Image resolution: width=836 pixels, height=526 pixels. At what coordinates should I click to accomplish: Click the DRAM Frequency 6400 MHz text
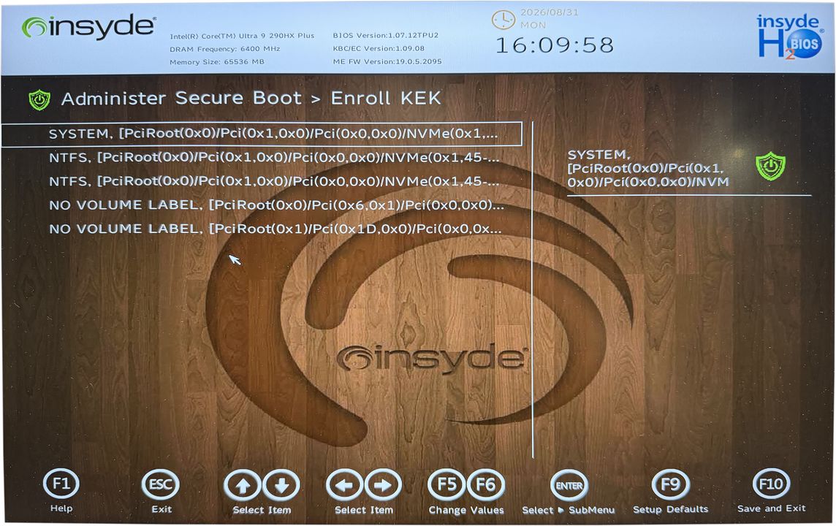pos(224,48)
